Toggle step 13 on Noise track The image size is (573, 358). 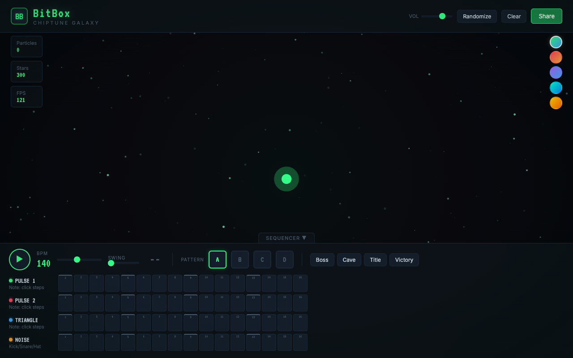pos(253,342)
